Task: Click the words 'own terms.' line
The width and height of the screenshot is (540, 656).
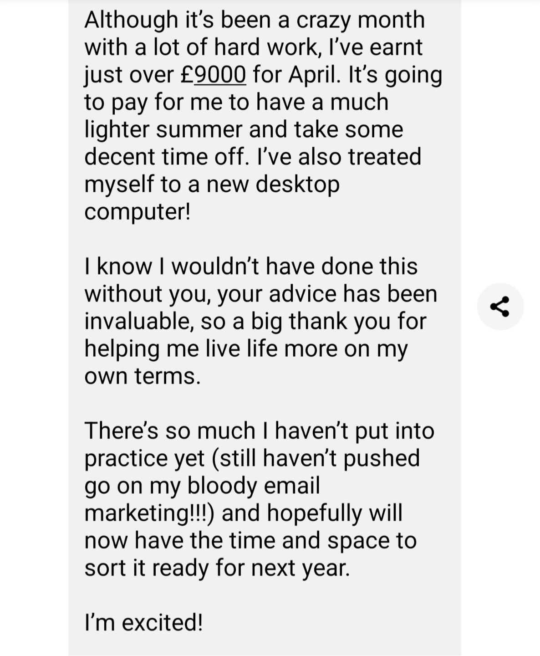Action: [x=143, y=376]
